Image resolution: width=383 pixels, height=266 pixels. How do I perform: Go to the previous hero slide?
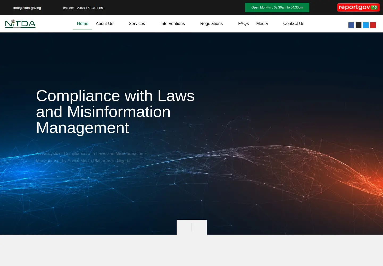click(184, 227)
